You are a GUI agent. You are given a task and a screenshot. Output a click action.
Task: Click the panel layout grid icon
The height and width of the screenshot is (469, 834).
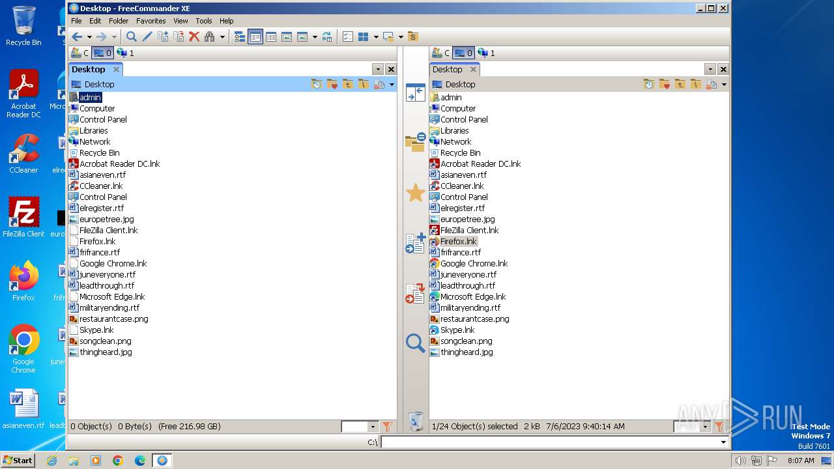coord(364,37)
